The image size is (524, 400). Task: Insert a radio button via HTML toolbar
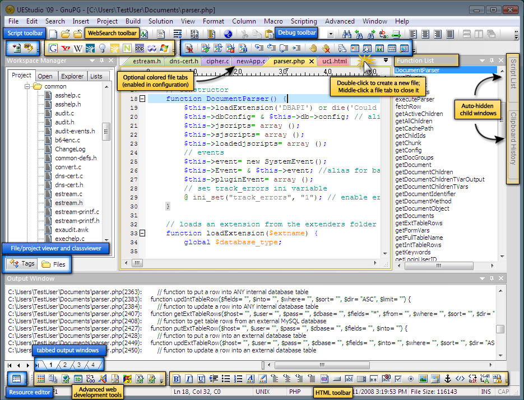pyautogui.click(x=411, y=379)
